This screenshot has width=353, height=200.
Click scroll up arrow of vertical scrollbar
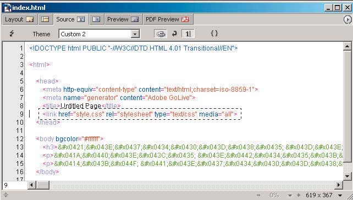pyautogui.click(x=347, y=47)
